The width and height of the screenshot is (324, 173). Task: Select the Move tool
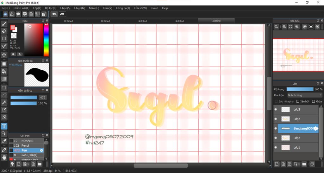(x=4, y=55)
